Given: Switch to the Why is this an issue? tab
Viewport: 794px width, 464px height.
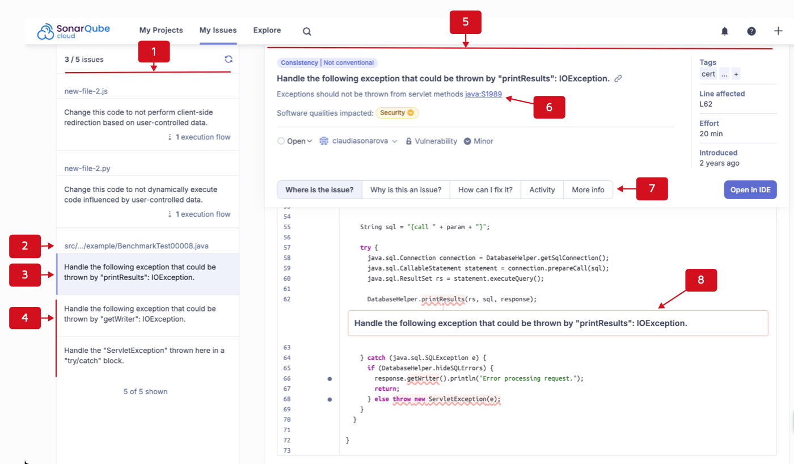Looking at the screenshot, I should [406, 189].
